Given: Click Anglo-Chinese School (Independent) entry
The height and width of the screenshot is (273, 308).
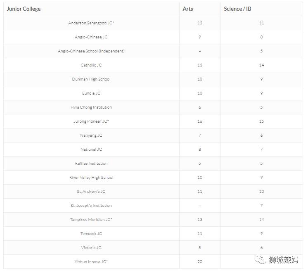Looking at the screenshot, I should click(91, 51).
